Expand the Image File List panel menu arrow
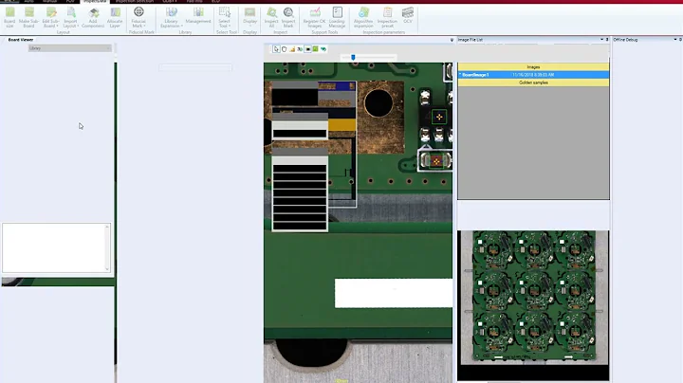Image resolution: width=683 pixels, height=383 pixels. click(601, 40)
